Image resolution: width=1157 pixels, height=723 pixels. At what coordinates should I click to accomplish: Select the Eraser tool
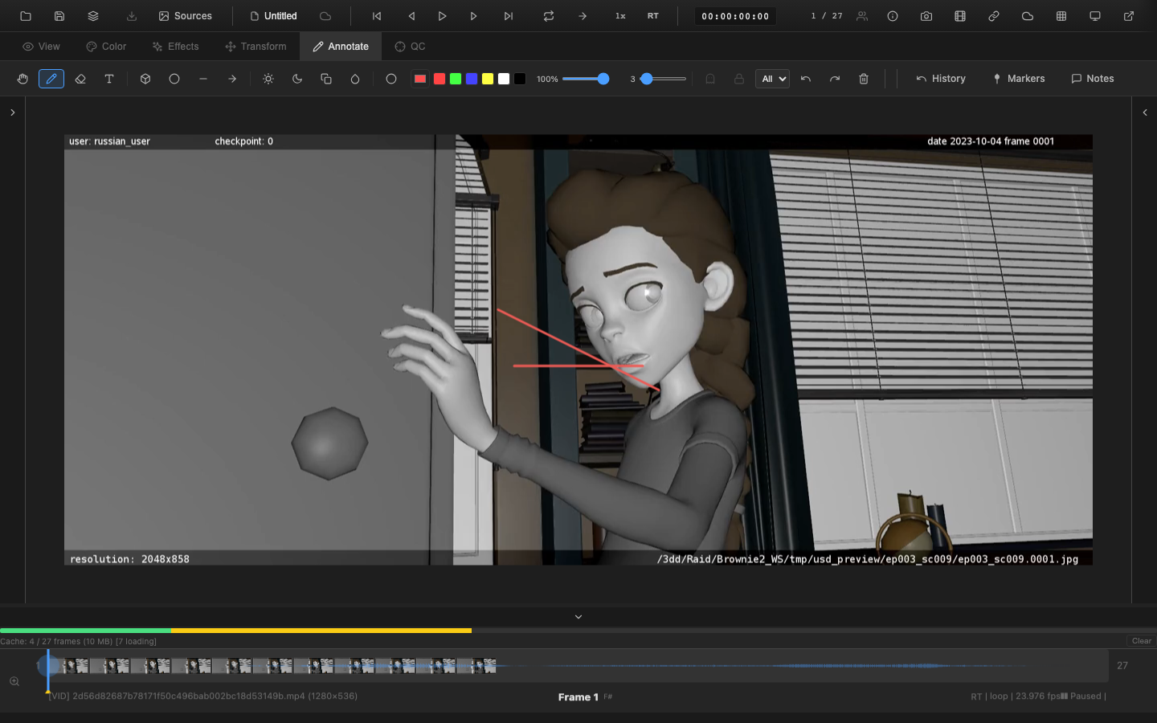pyautogui.click(x=80, y=79)
